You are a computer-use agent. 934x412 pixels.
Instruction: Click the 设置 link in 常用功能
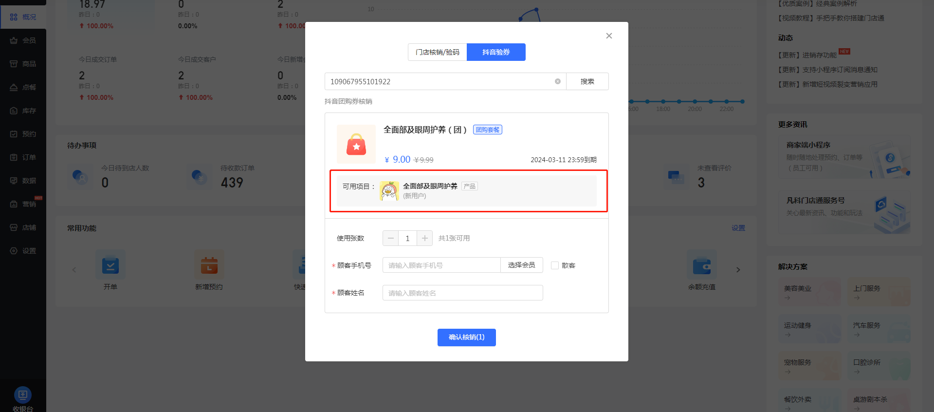tap(738, 228)
